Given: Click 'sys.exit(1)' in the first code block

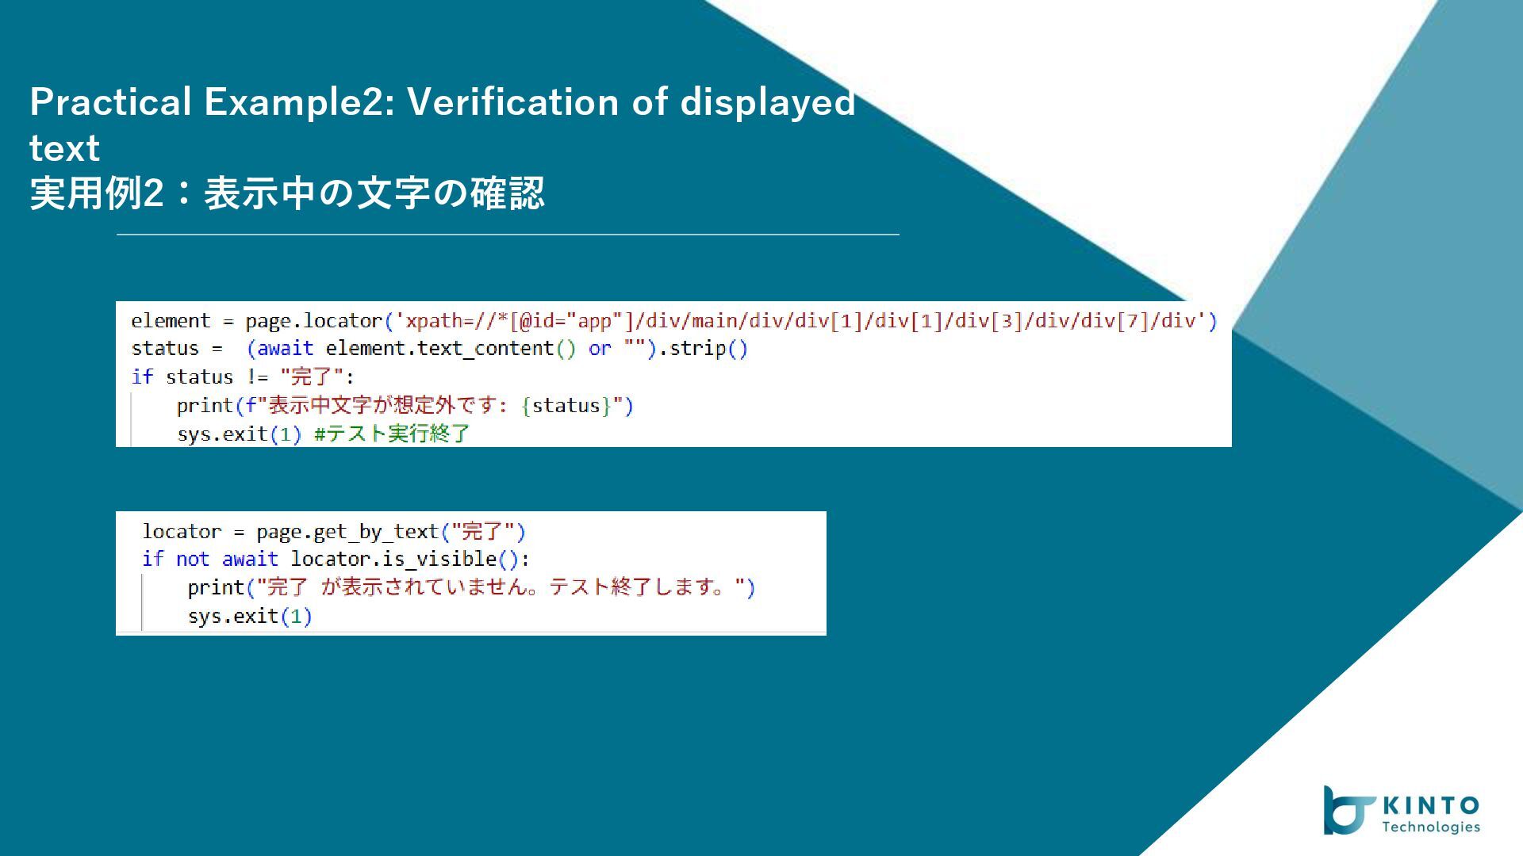Looking at the screenshot, I should point(239,434).
